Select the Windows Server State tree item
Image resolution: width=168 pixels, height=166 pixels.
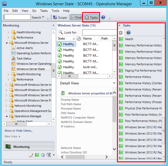pos(31,69)
